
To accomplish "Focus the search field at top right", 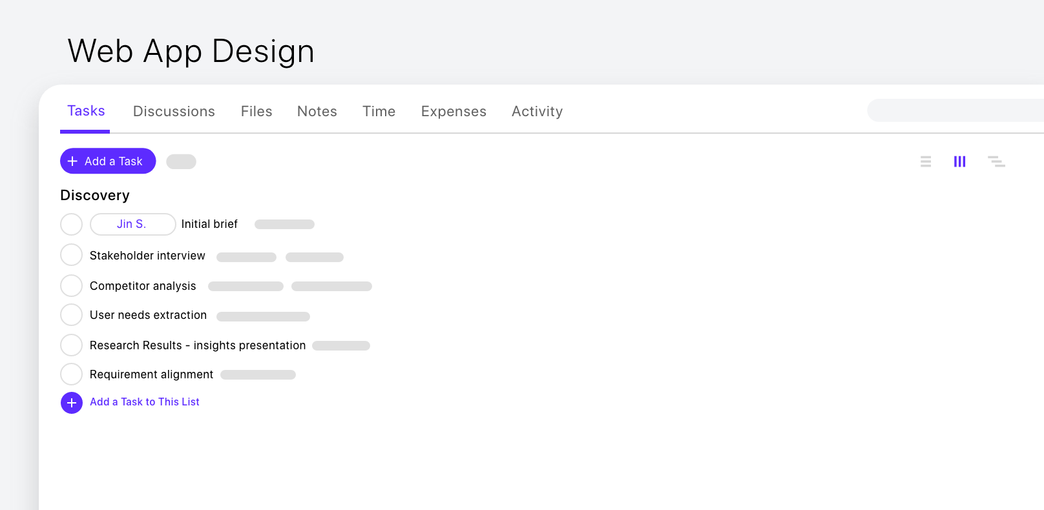I will [x=955, y=110].
